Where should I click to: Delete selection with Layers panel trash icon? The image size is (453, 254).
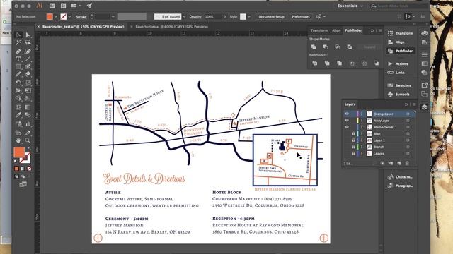(x=407, y=163)
